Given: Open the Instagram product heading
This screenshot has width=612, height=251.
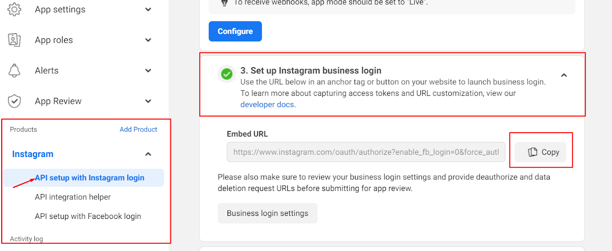Looking at the screenshot, I should [x=33, y=154].
